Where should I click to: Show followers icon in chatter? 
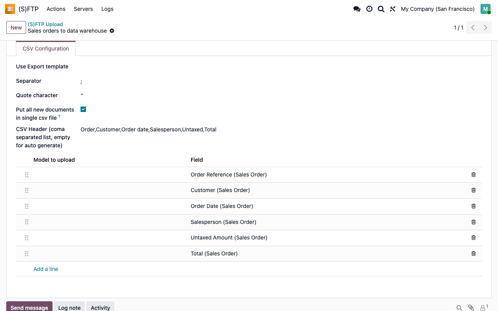coord(484,308)
